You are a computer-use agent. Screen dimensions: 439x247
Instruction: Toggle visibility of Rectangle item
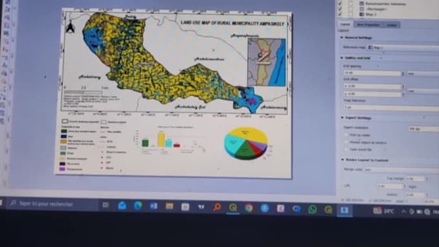(x=340, y=8)
